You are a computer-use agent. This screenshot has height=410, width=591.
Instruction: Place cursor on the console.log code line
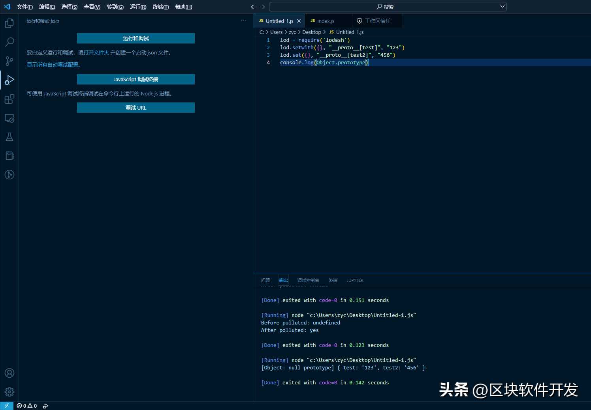pos(324,62)
